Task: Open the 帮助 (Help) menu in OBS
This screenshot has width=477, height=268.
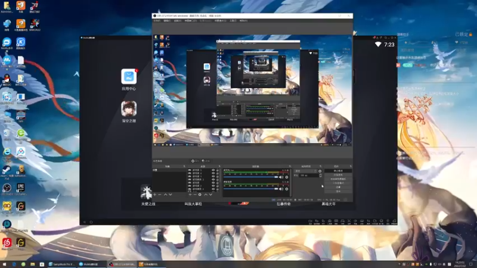Action: point(243,21)
